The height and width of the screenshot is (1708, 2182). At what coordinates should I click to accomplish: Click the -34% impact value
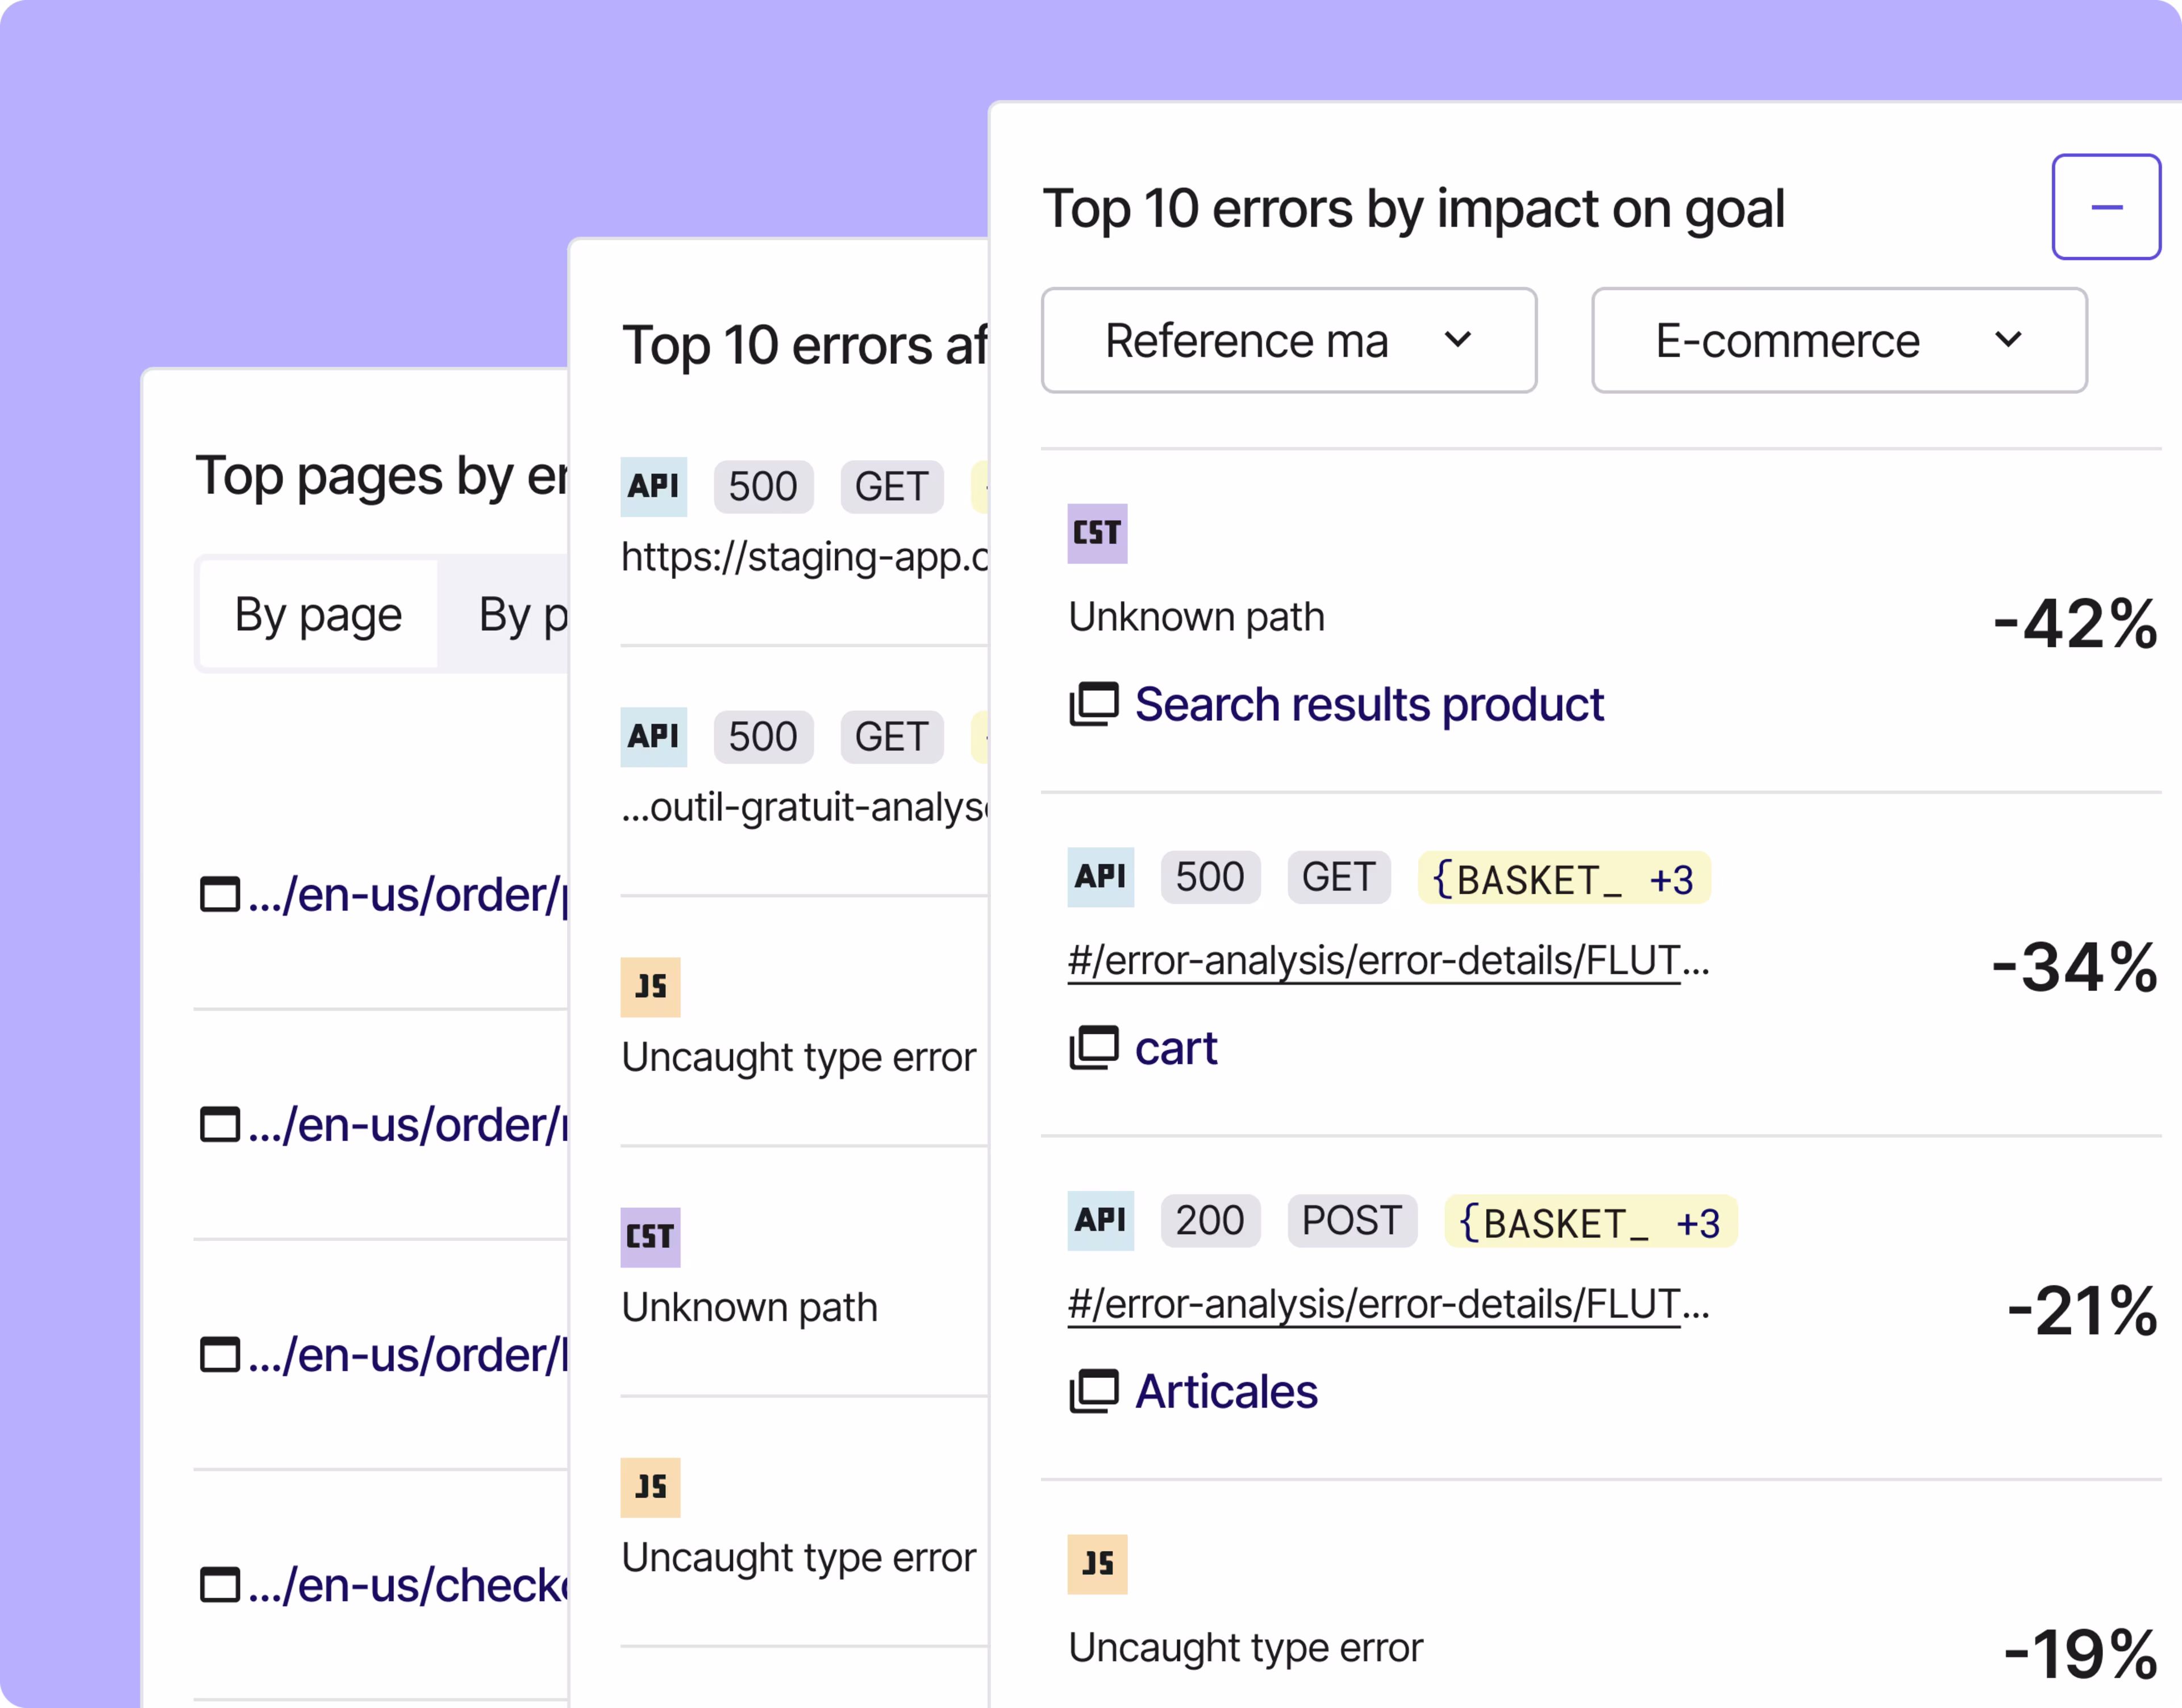pos(2074,967)
